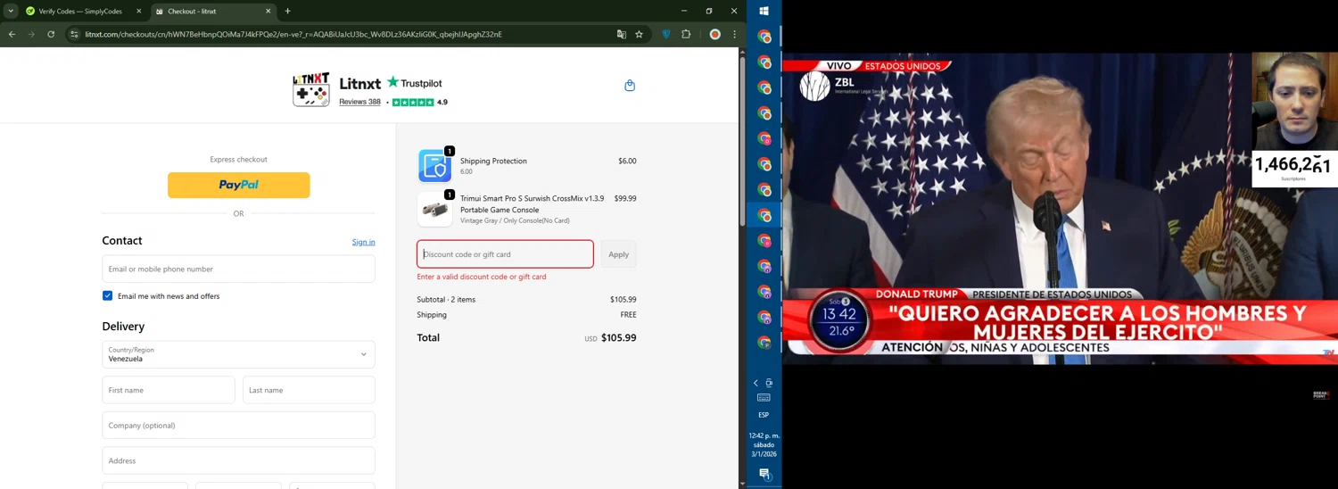The width and height of the screenshot is (1338, 489).
Task: Open the Extensions puzzle menu
Action: [x=686, y=35]
